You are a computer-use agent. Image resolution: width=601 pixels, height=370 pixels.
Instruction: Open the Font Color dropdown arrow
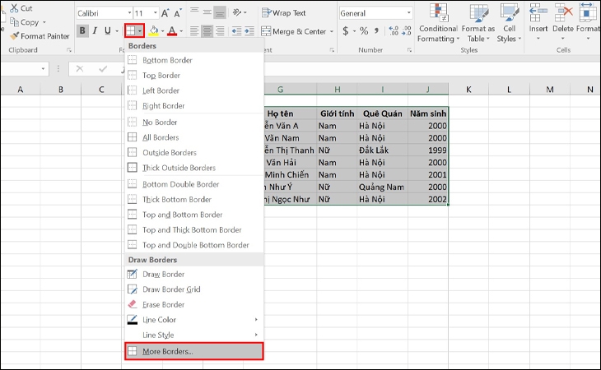coord(181,31)
